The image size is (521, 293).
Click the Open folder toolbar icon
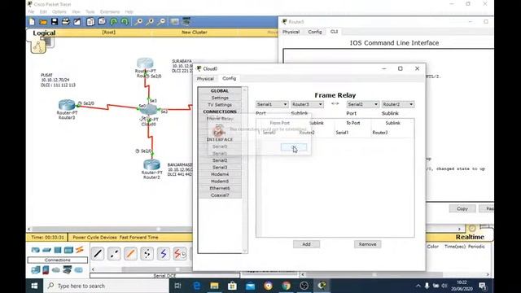coord(43,22)
